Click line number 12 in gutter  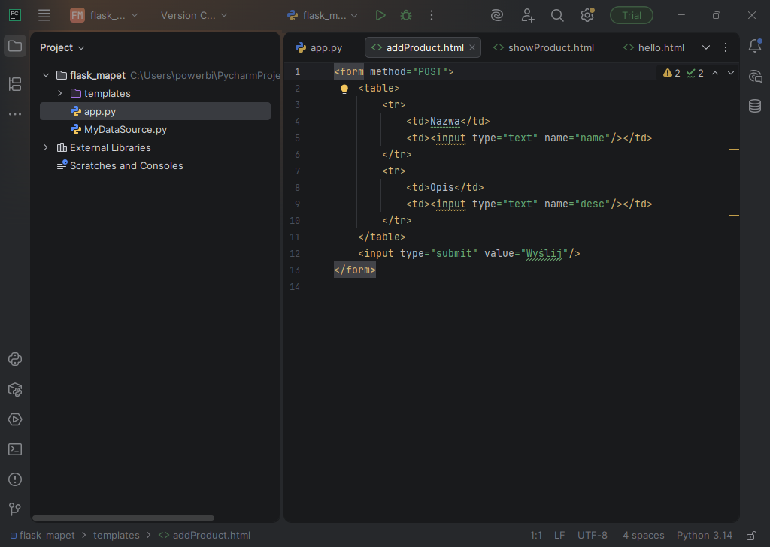(x=295, y=254)
